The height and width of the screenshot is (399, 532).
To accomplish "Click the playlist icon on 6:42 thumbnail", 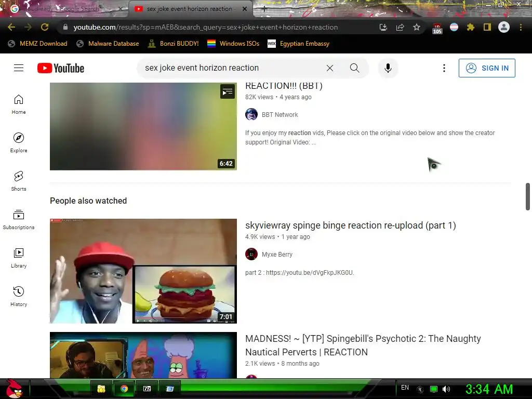I will tap(228, 91).
